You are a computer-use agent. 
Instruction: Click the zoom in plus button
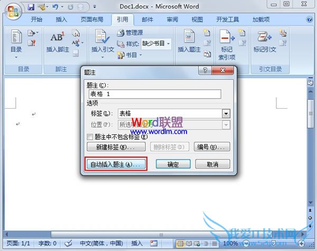tap(301, 244)
